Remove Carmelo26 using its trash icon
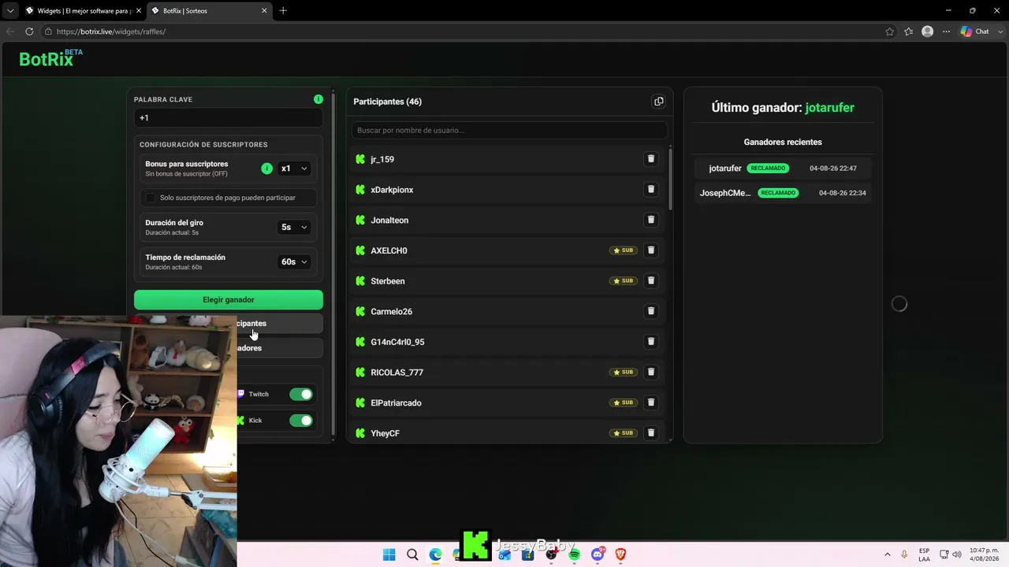This screenshot has width=1009, height=567. pos(651,311)
